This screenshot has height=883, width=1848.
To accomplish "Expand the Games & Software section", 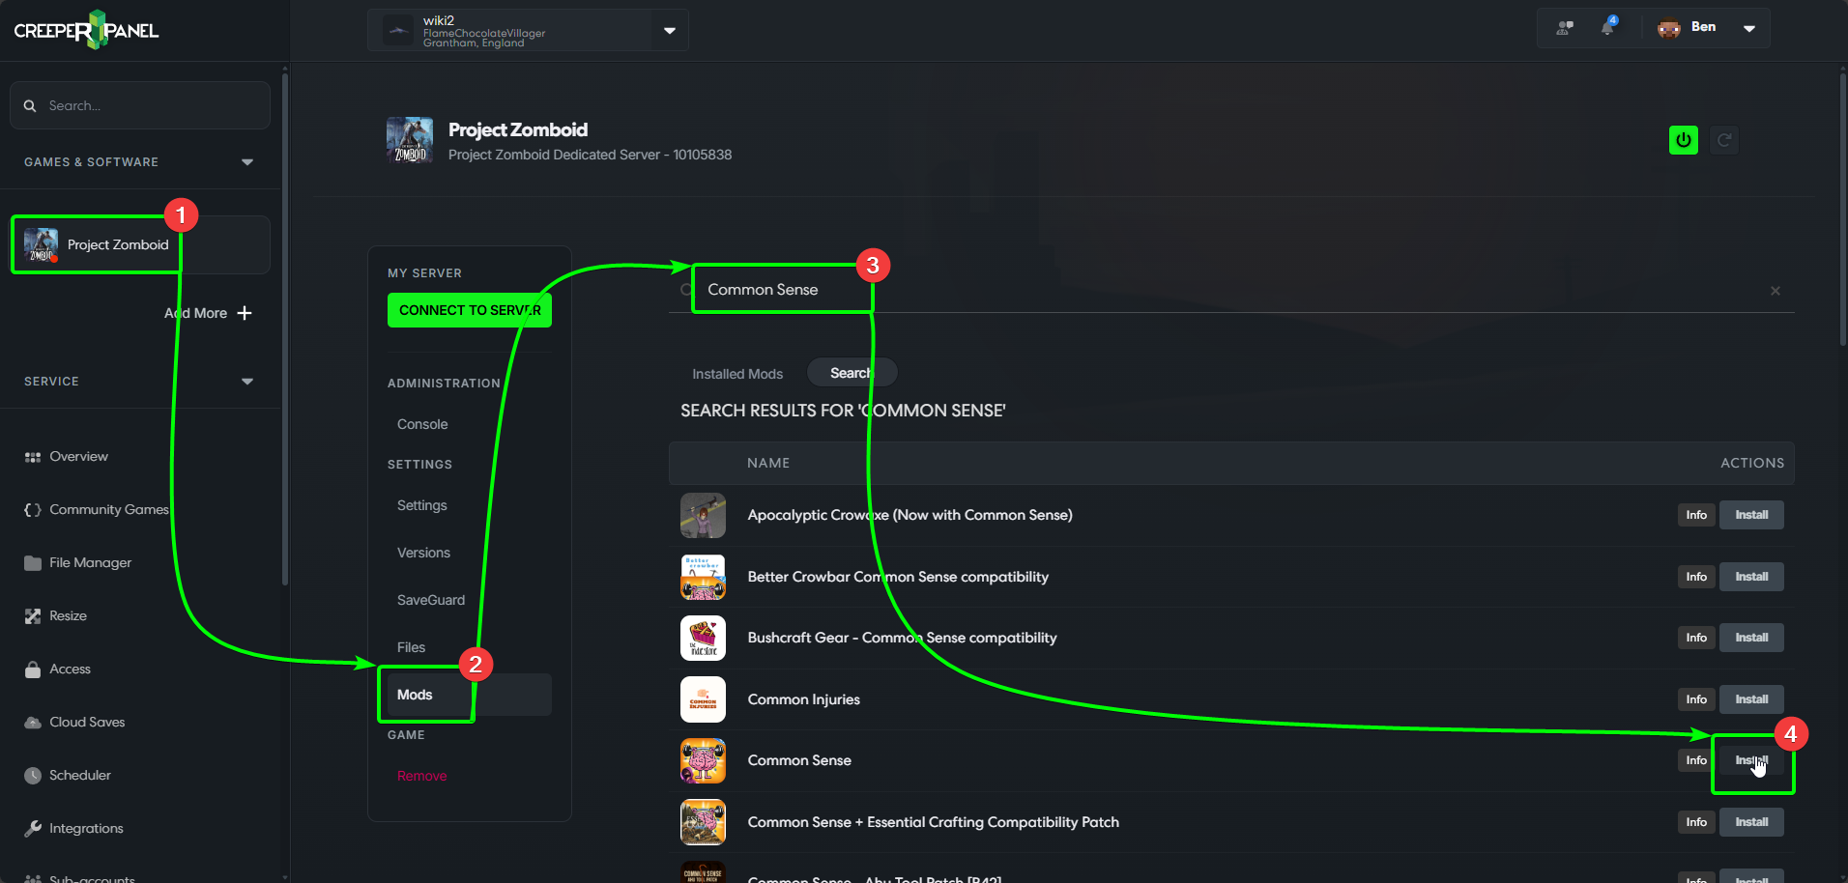I will pyautogui.click(x=247, y=162).
